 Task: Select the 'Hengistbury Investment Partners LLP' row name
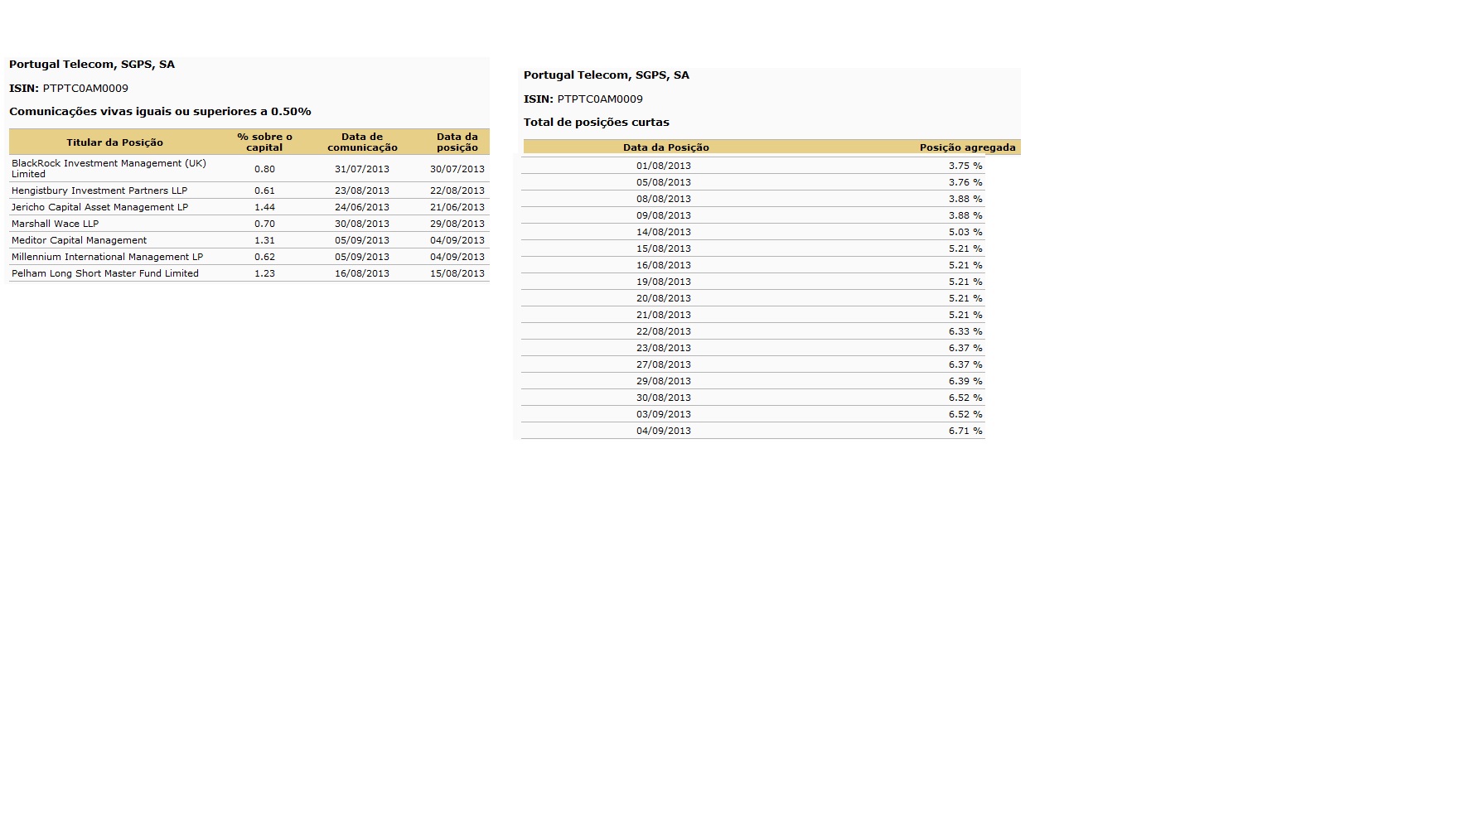(99, 190)
